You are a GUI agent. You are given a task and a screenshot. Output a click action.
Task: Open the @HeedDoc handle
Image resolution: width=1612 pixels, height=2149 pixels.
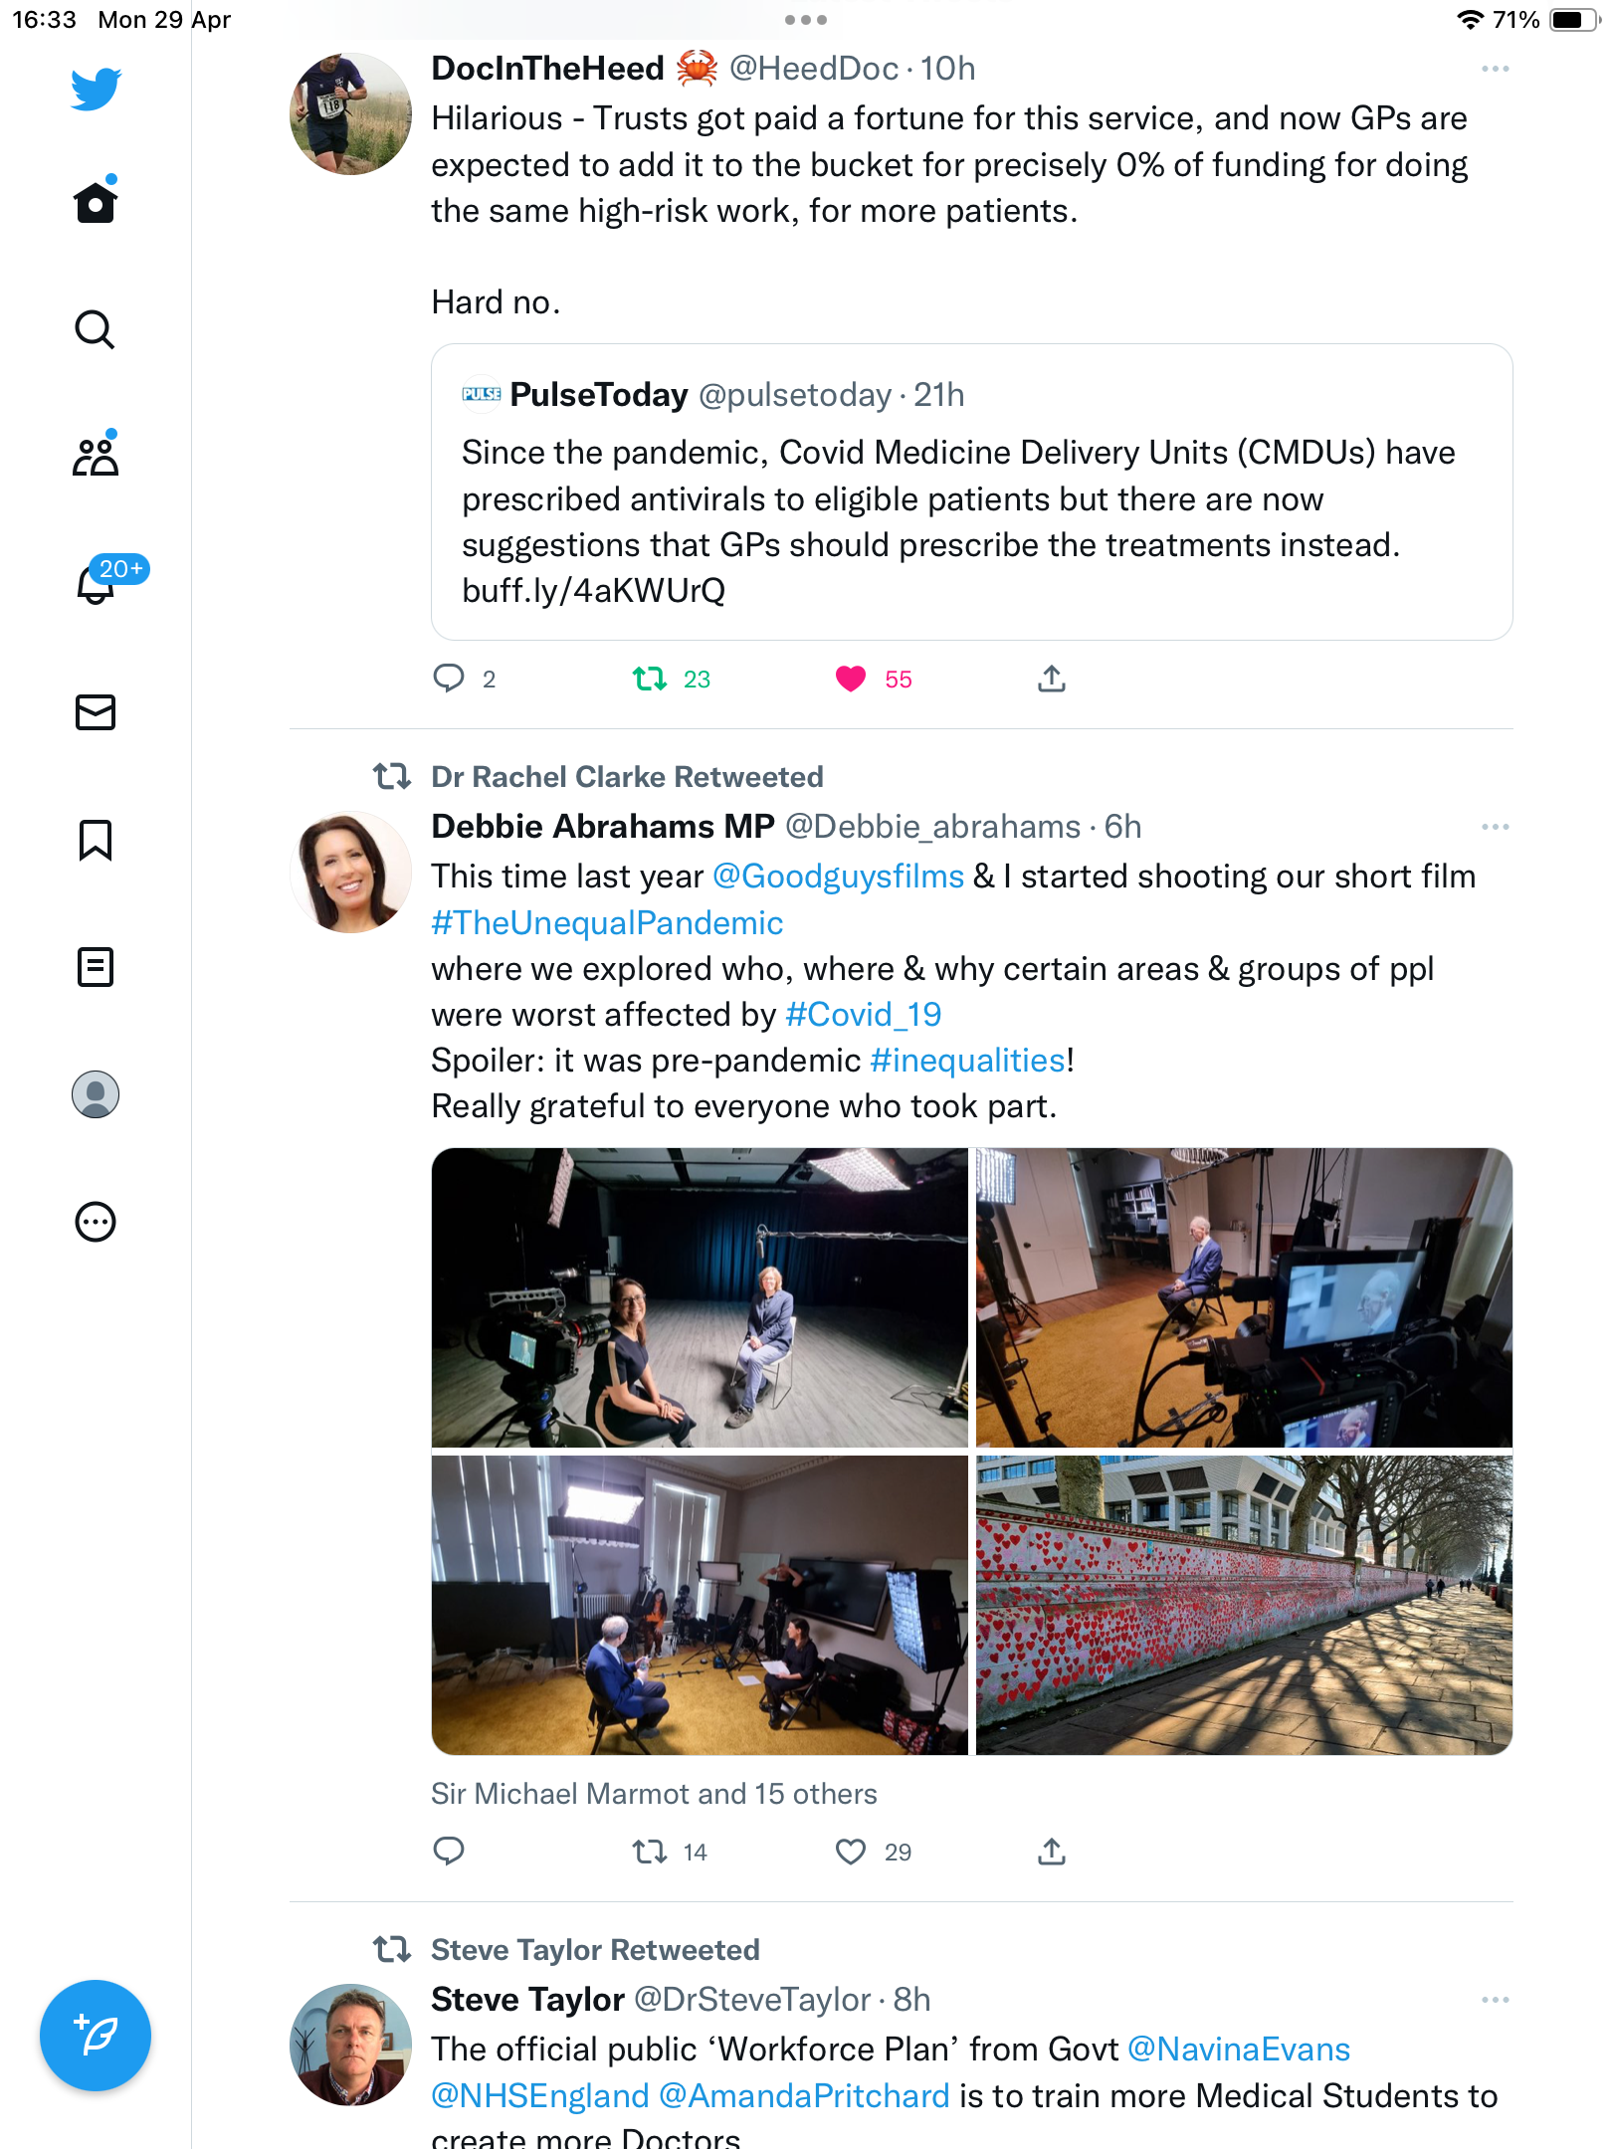click(x=814, y=69)
